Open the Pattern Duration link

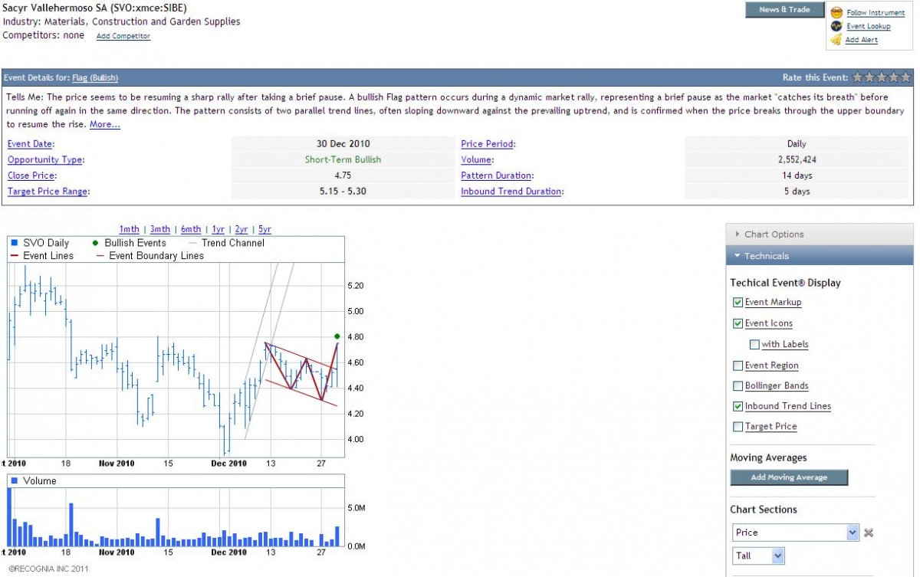tap(496, 175)
